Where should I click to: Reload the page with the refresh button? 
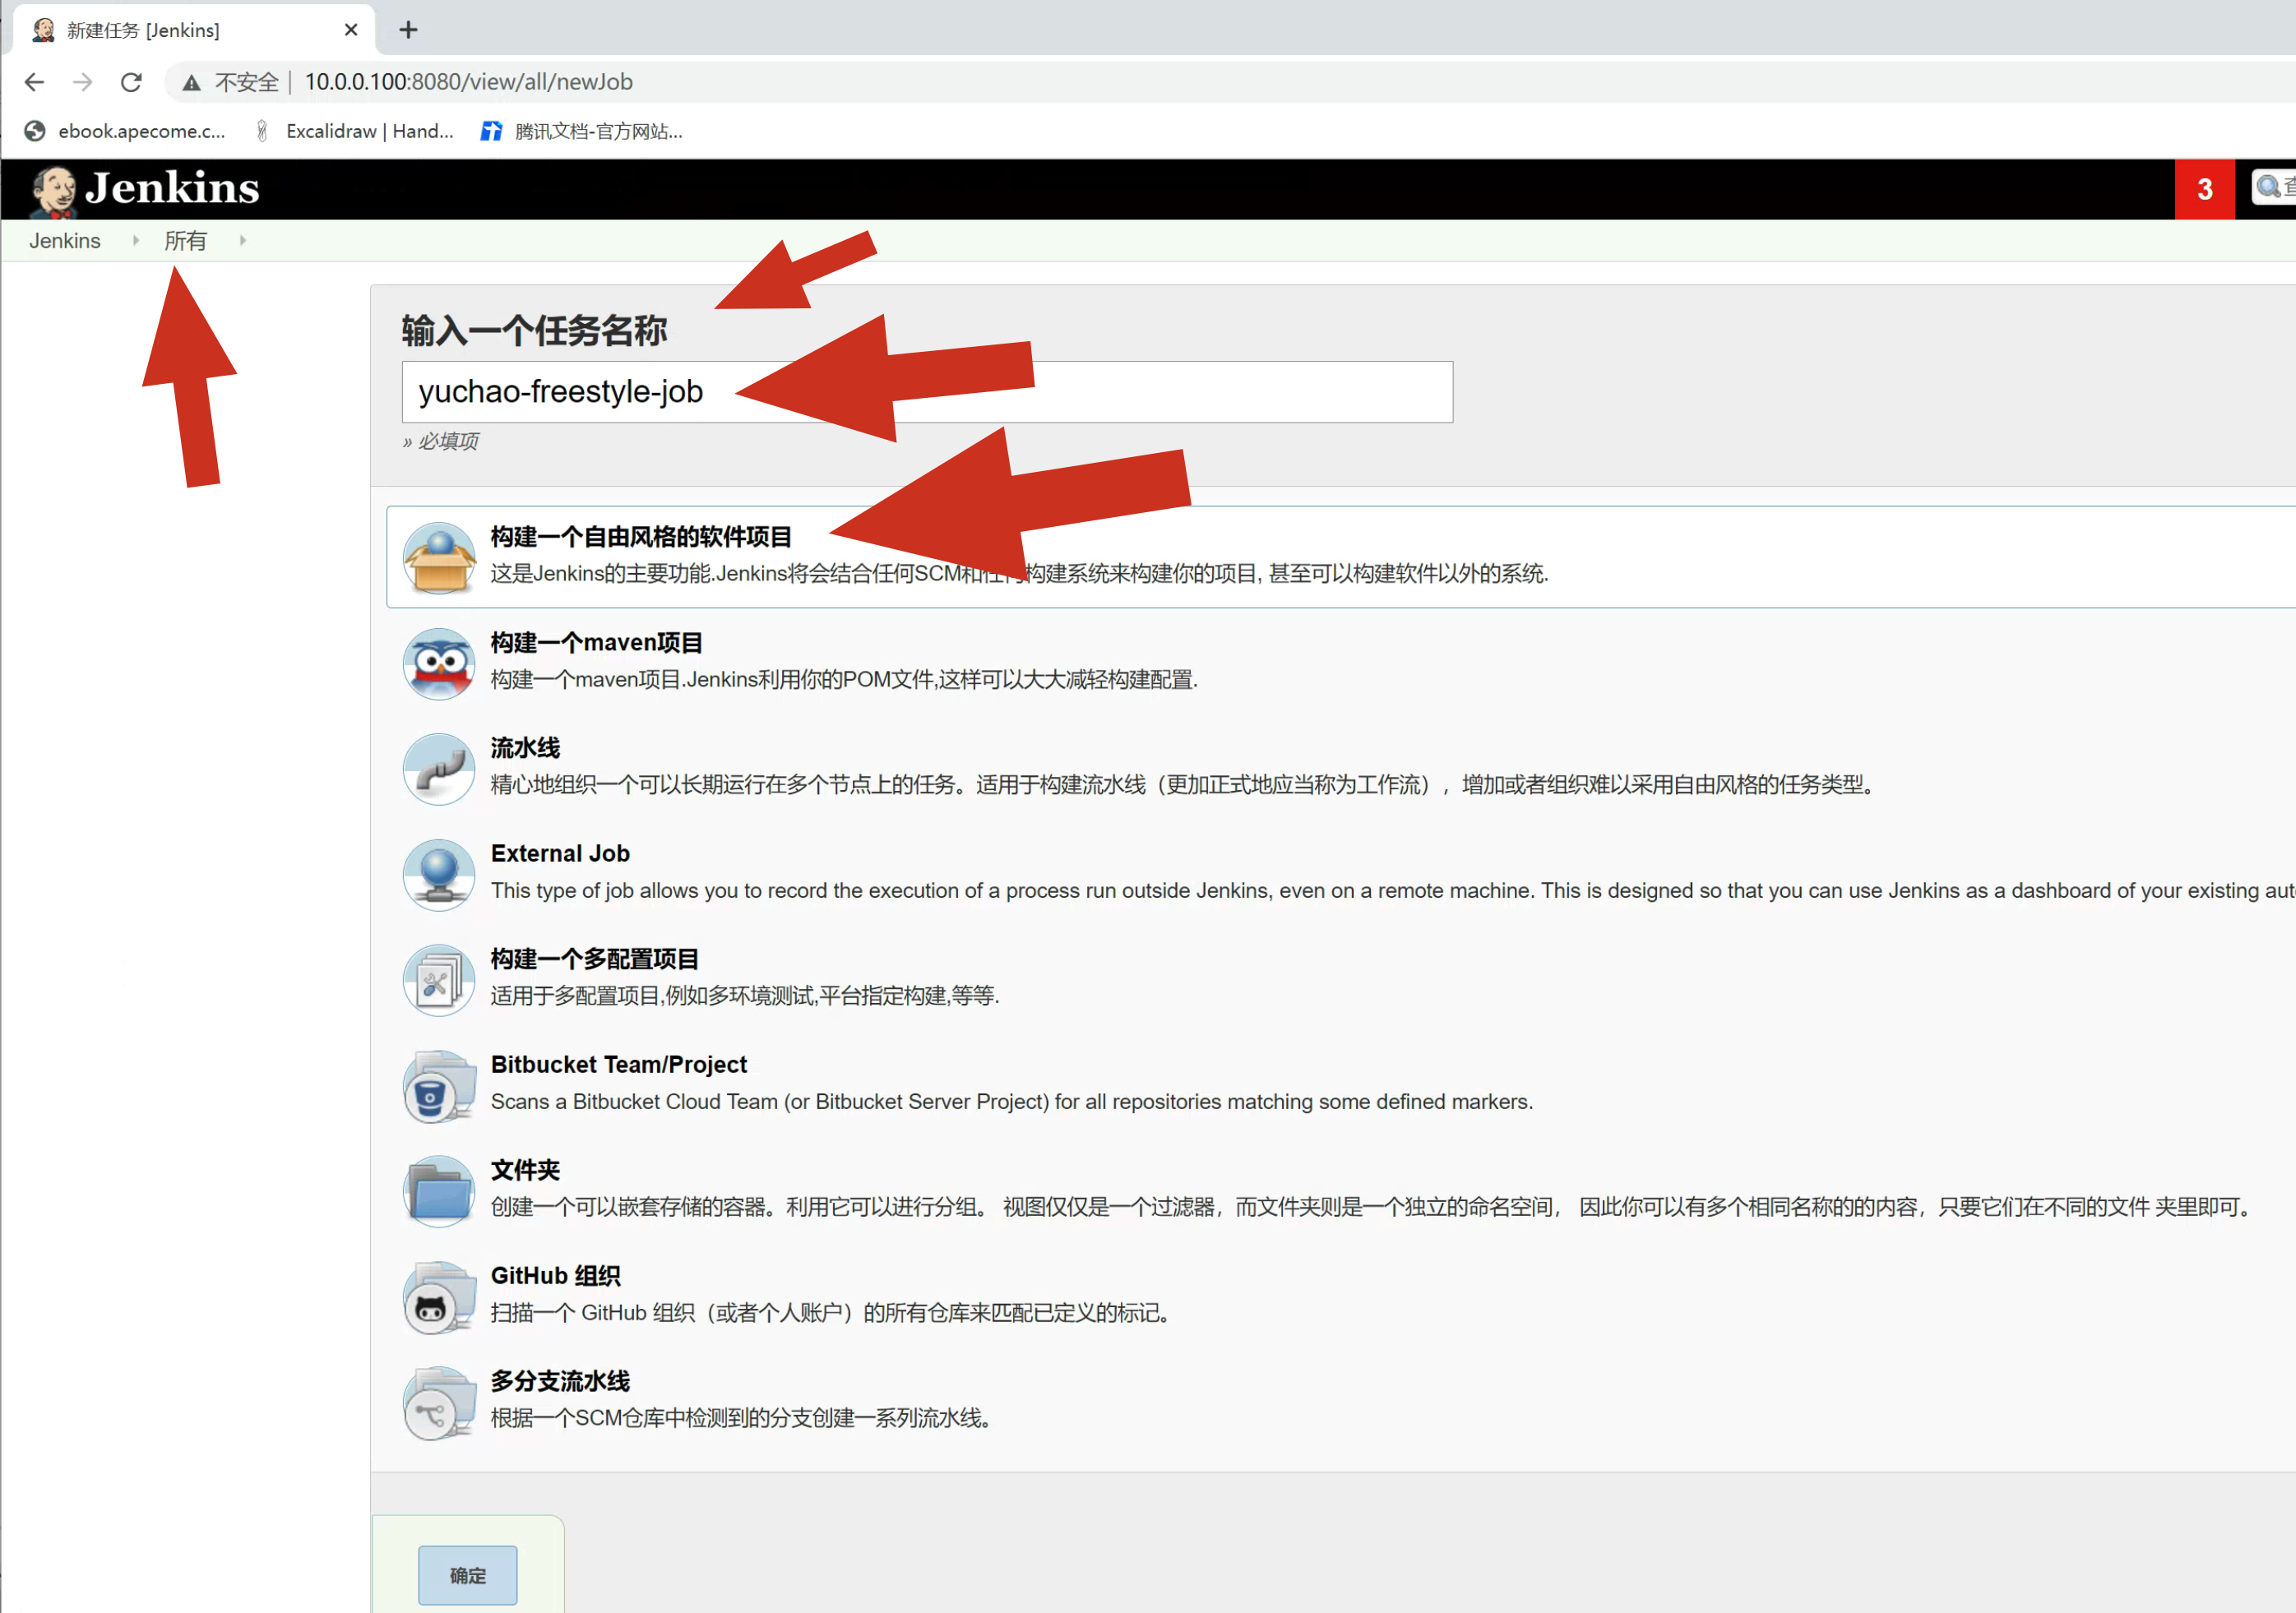click(x=131, y=82)
